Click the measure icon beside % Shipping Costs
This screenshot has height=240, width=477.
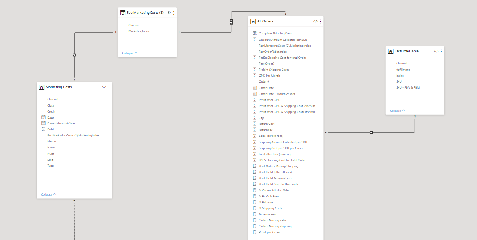[x=255, y=208]
